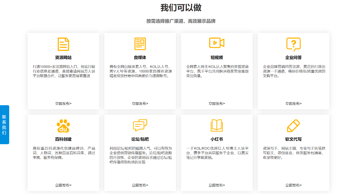Click the question mark icon for 企业问答
Screen dimensions: 357x194
click(293, 44)
